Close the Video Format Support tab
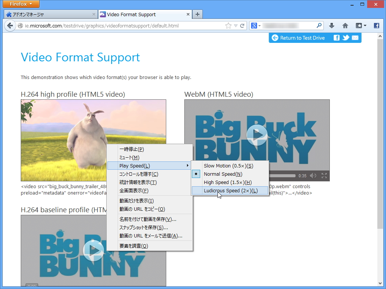This screenshot has width=386, height=289. pyautogui.click(x=188, y=14)
